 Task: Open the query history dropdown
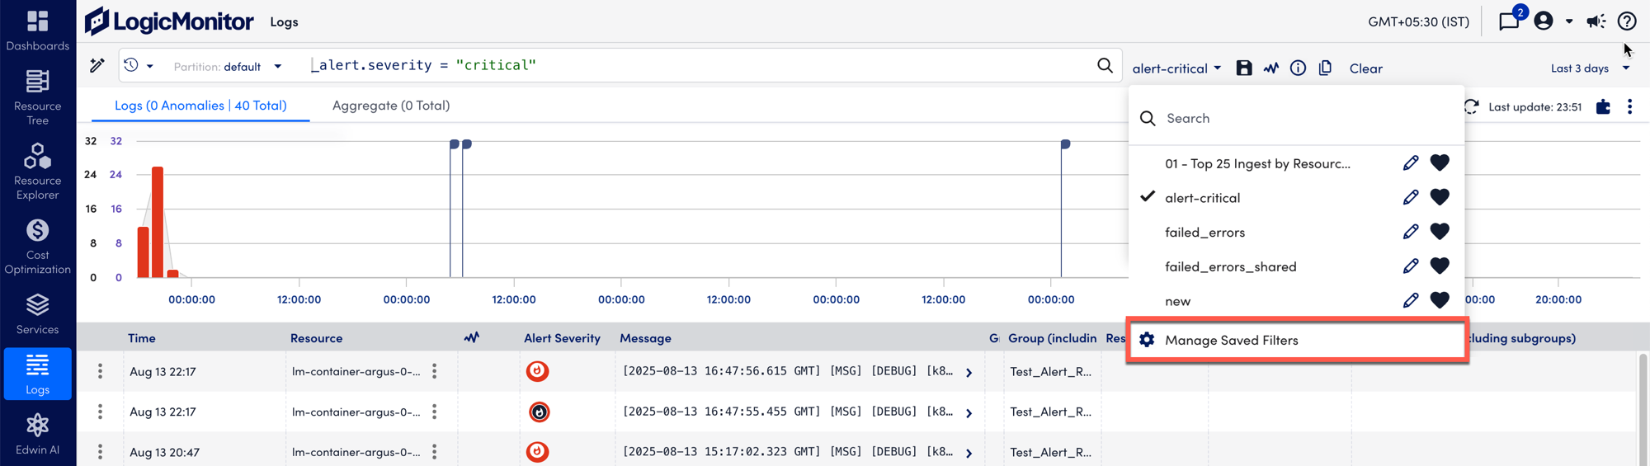click(x=138, y=65)
